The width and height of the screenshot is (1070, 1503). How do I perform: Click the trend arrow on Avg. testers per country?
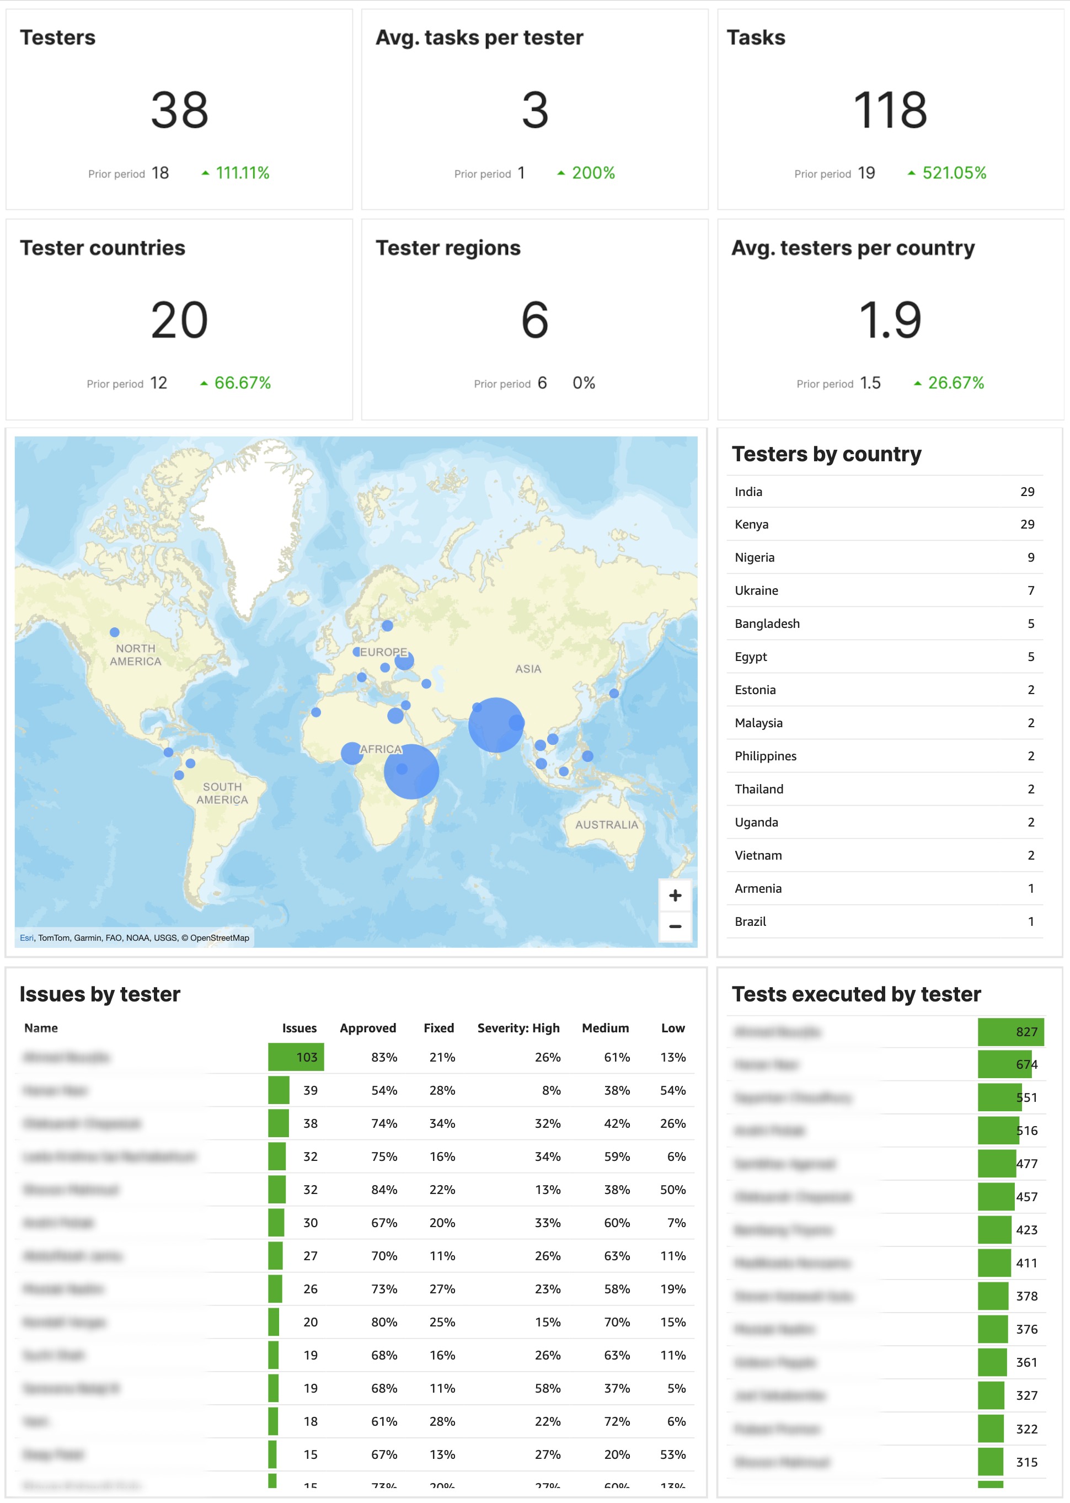click(x=918, y=382)
